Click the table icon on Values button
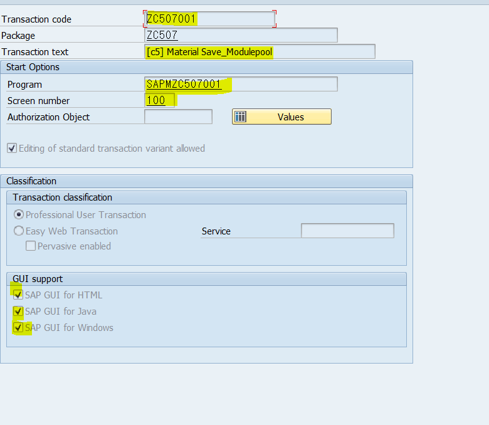 pos(241,117)
